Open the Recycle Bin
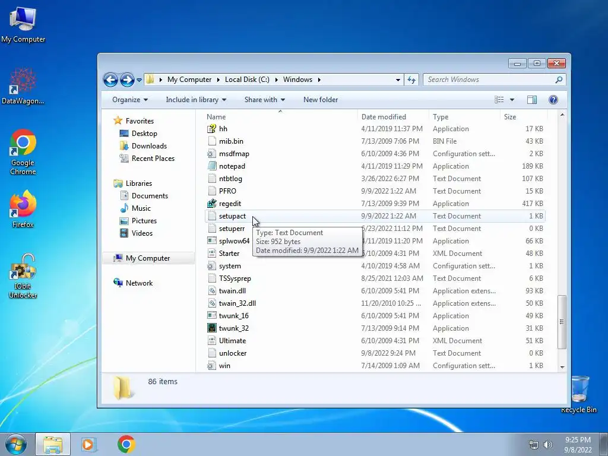608x456 pixels. click(x=579, y=394)
